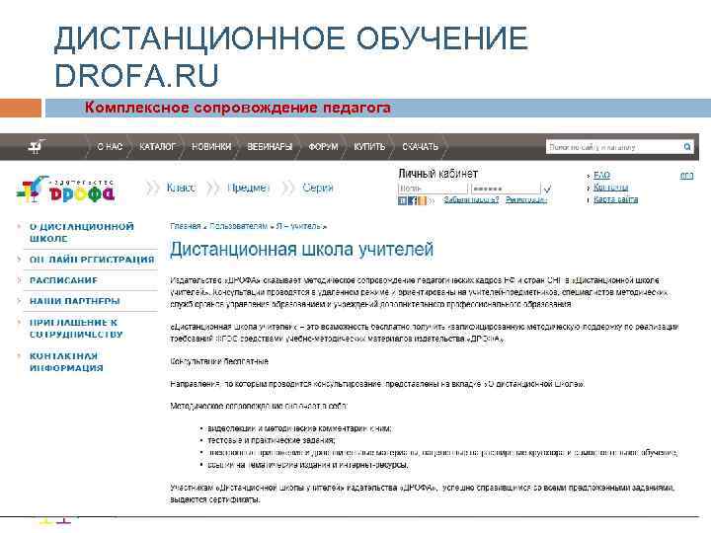Viewport: 711px width, 533px height.
Task: Click the password input field
Action: click(506, 189)
